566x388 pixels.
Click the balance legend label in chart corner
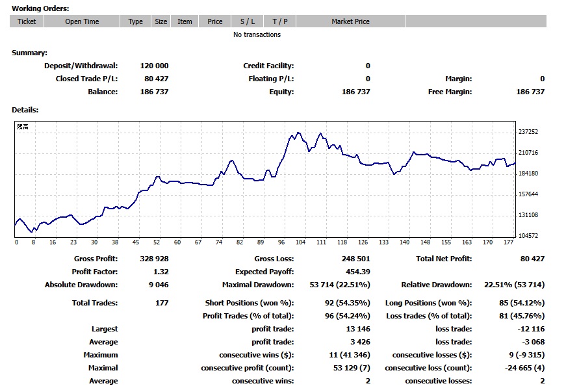[x=23, y=127]
